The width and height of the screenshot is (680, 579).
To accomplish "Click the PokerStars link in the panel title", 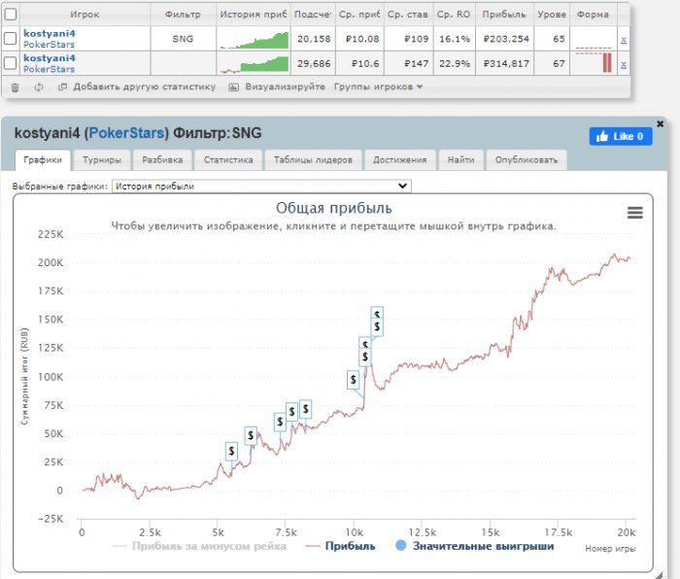I will tap(126, 133).
